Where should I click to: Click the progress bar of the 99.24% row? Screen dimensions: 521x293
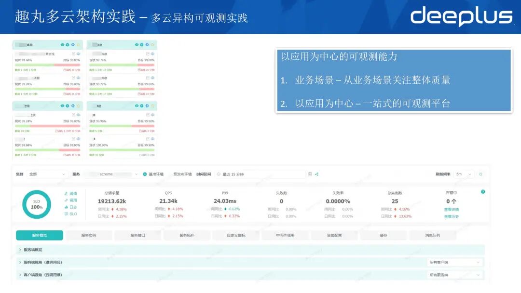pos(47,126)
